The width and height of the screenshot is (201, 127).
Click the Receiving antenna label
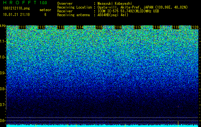(x=73, y=15)
